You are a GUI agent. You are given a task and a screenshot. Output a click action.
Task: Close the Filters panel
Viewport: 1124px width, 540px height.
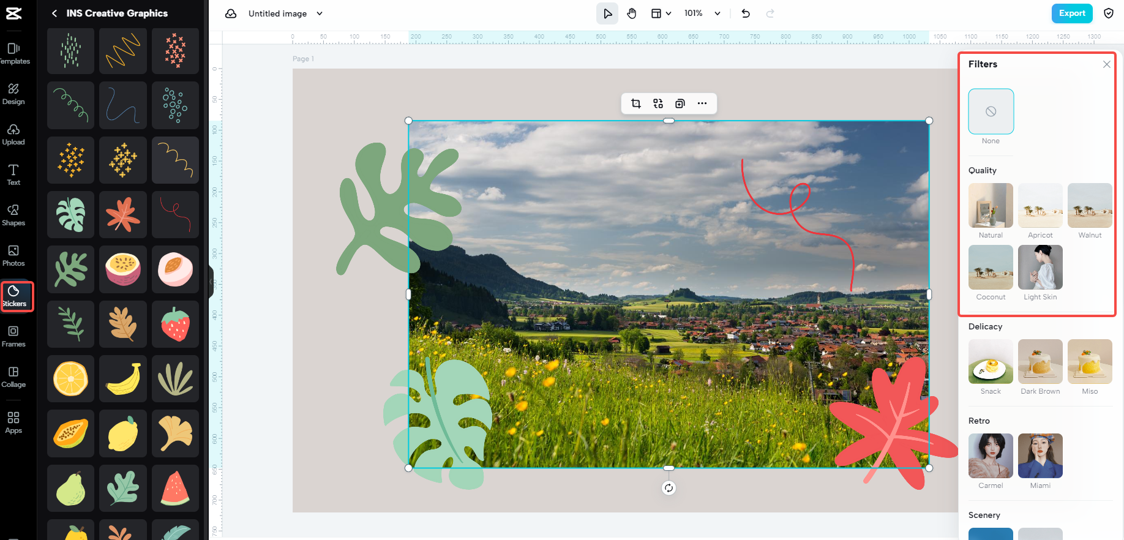(1106, 64)
